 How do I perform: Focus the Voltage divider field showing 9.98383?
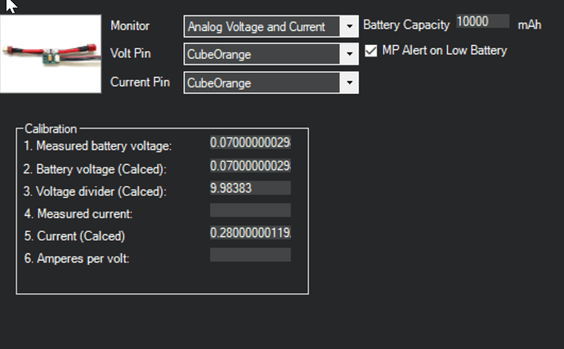pos(250,188)
